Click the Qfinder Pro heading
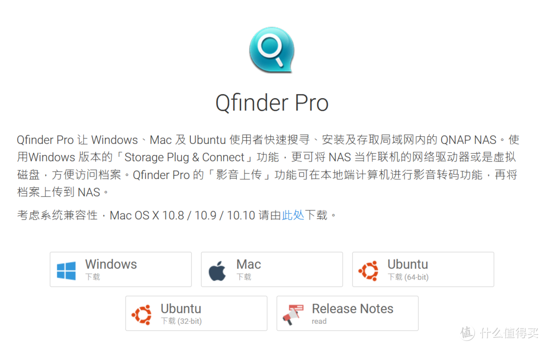The image size is (544, 346). click(272, 103)
